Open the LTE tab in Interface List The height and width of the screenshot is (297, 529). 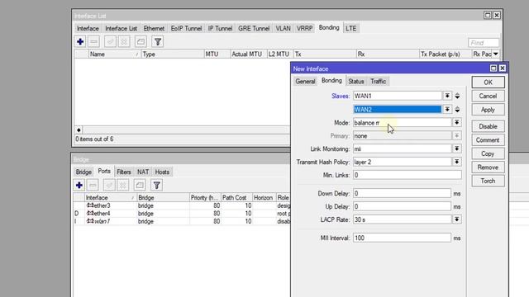[x=350, y=29]
